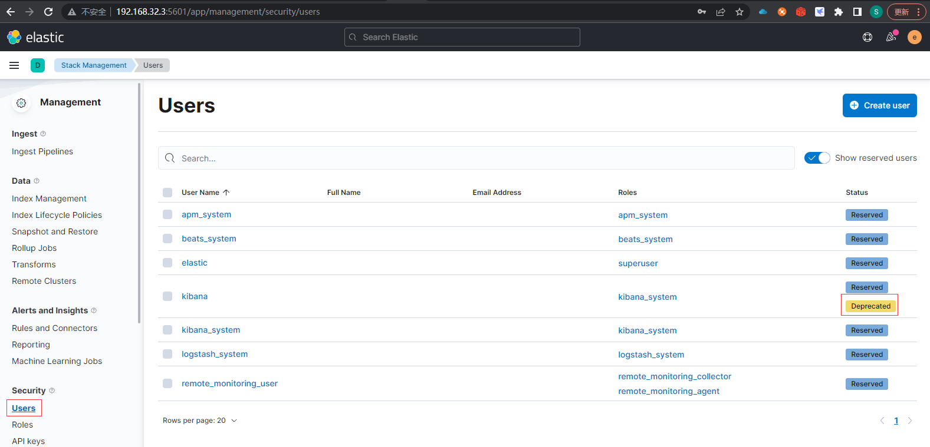The image size is (930, 447).
Task: Open the logstash_system user link
Action: (215, 354)
